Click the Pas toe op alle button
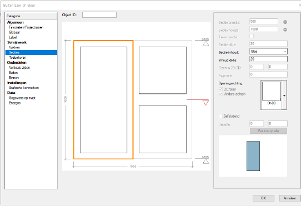 [x=268, y=131]
